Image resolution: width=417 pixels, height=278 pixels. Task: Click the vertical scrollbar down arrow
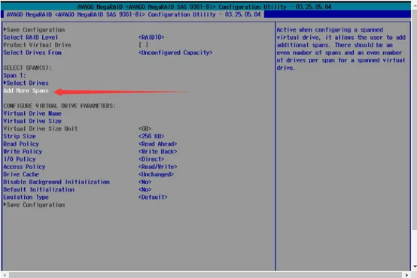[414, 266]
